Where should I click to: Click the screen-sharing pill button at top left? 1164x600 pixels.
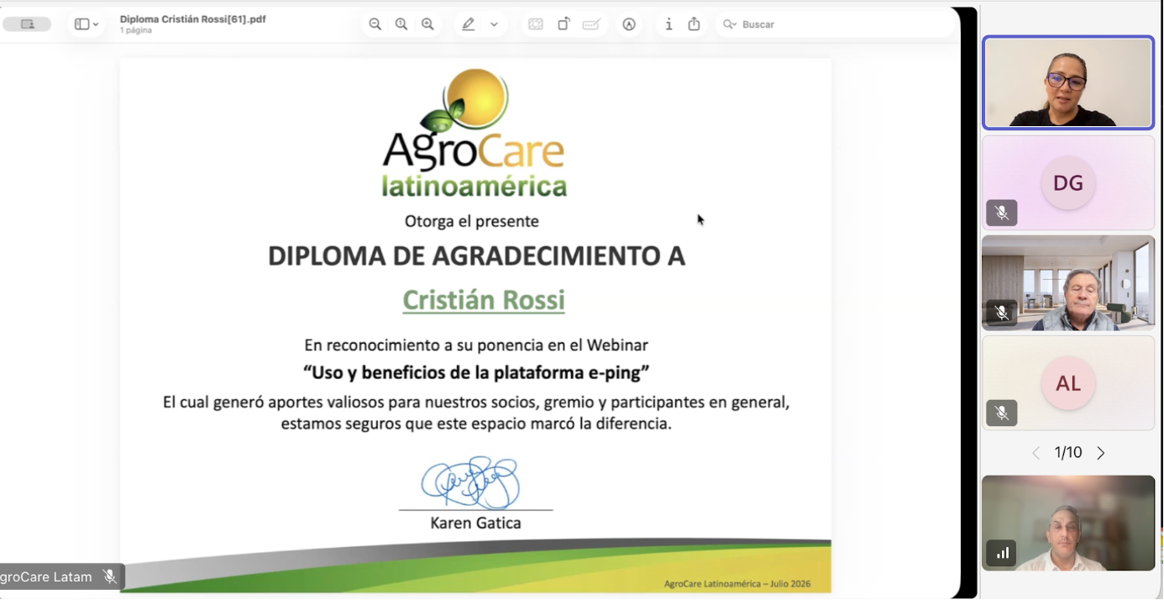click(27, 24)
